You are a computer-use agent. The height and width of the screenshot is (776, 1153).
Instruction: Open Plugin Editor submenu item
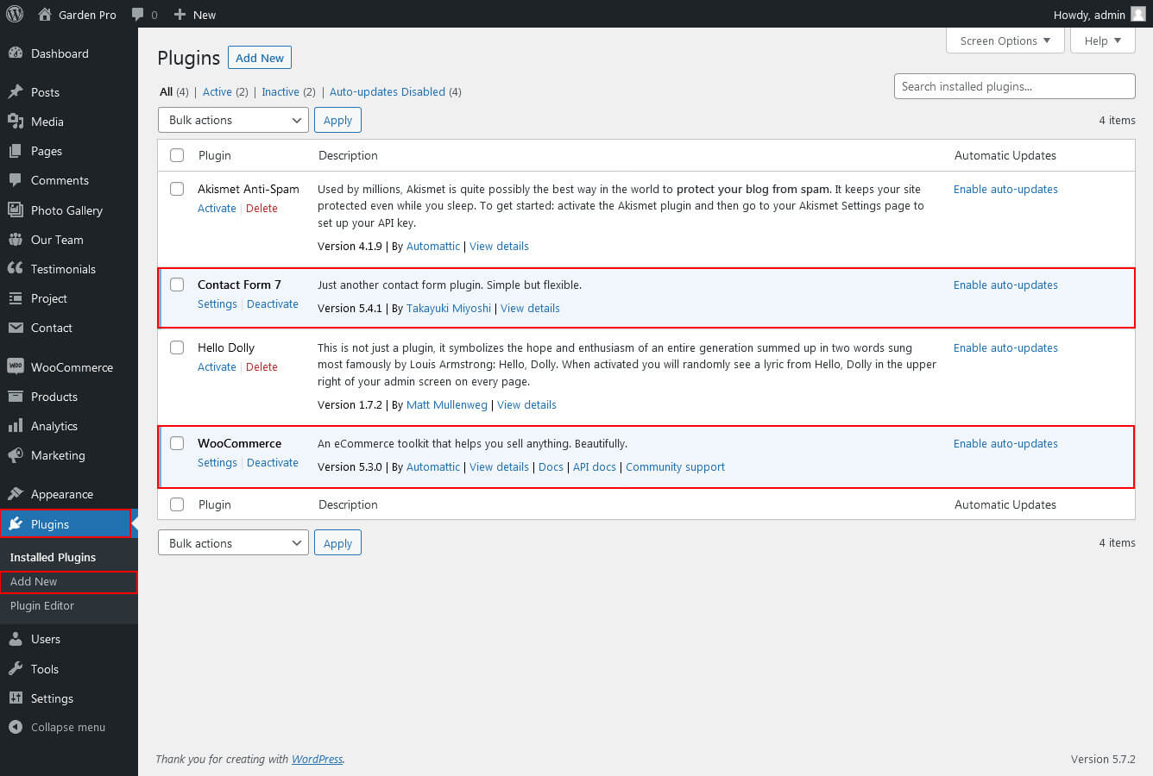(42, 605)
